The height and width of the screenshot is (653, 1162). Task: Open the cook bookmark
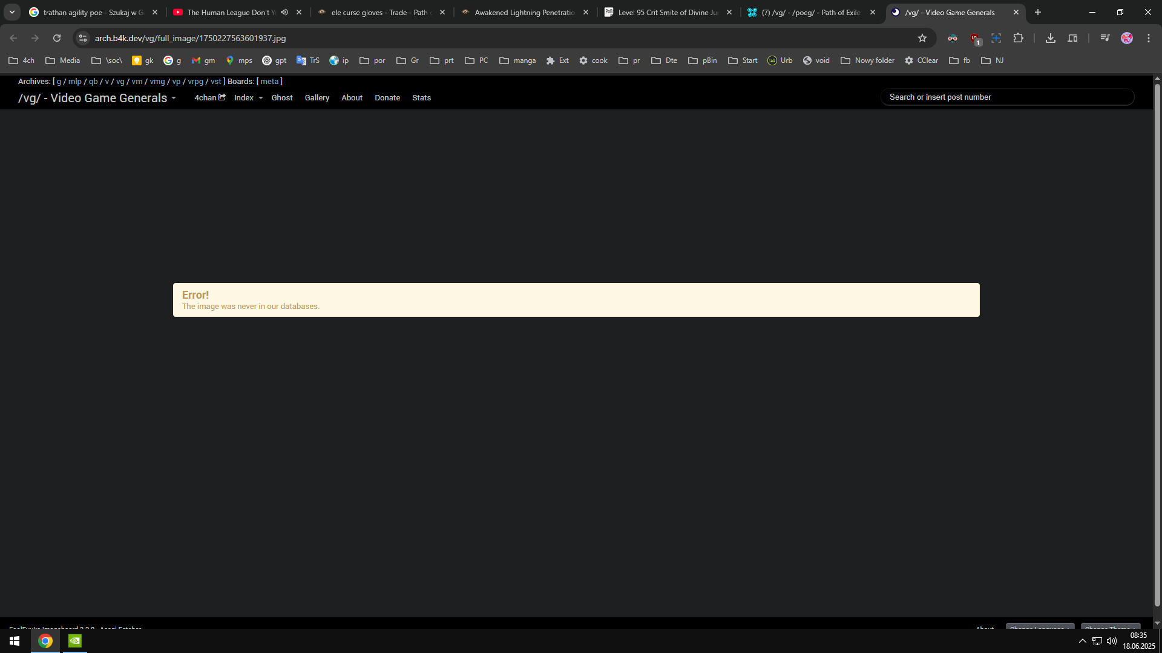point(593,60)
